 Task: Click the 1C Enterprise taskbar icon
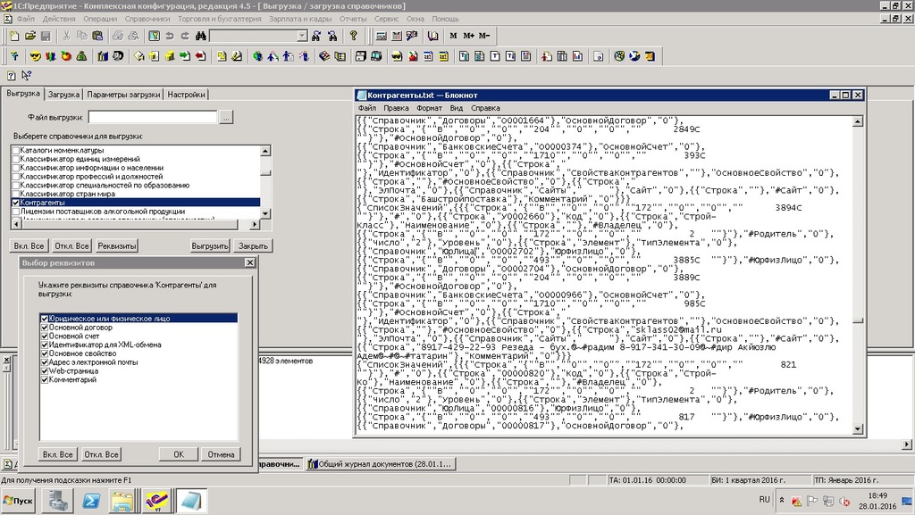tap(156, 501)
